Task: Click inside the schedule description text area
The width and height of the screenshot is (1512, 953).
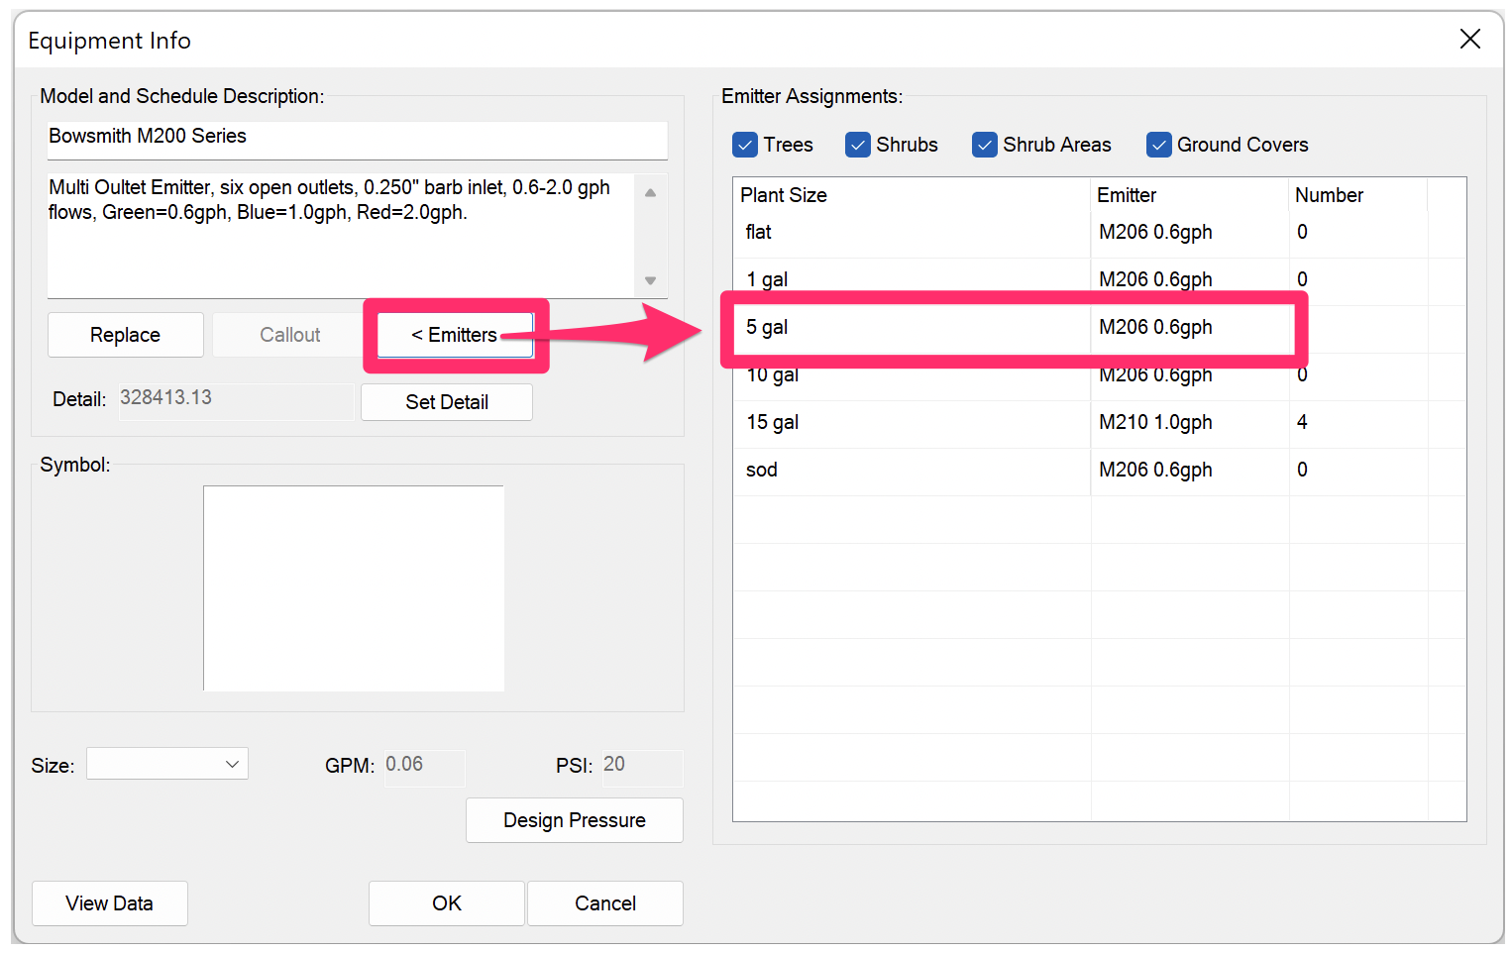Action: pos(341,236)
